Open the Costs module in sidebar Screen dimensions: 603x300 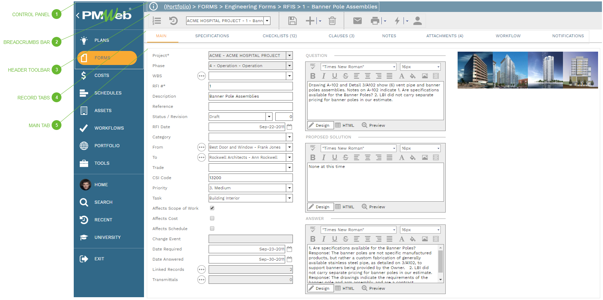(101, 76)
